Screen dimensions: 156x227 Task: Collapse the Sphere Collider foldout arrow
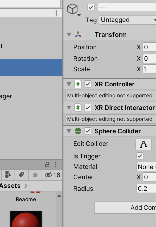coord(69,131)
